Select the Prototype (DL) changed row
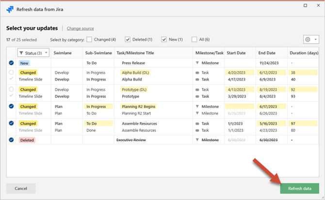 point(11,89)
